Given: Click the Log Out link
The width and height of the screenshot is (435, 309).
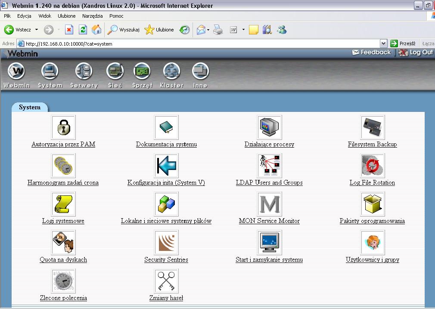Looking at the screenshot, I should pos(416,53).
